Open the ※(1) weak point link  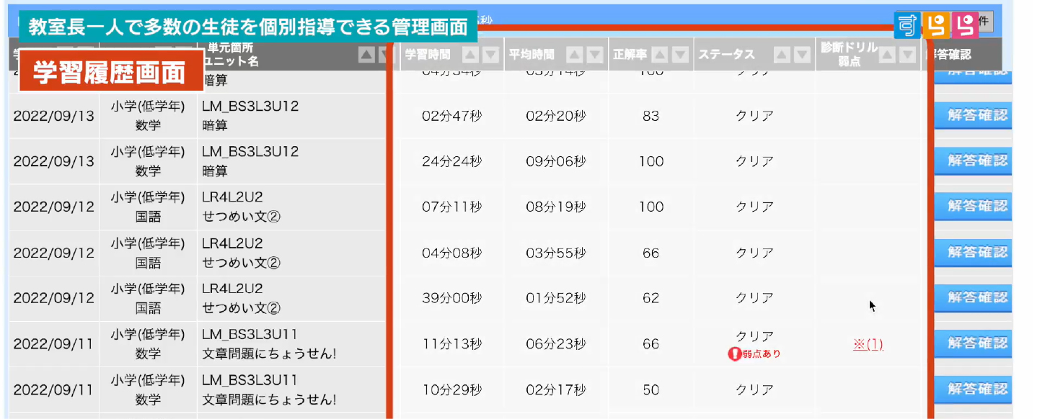click(868, 344)
